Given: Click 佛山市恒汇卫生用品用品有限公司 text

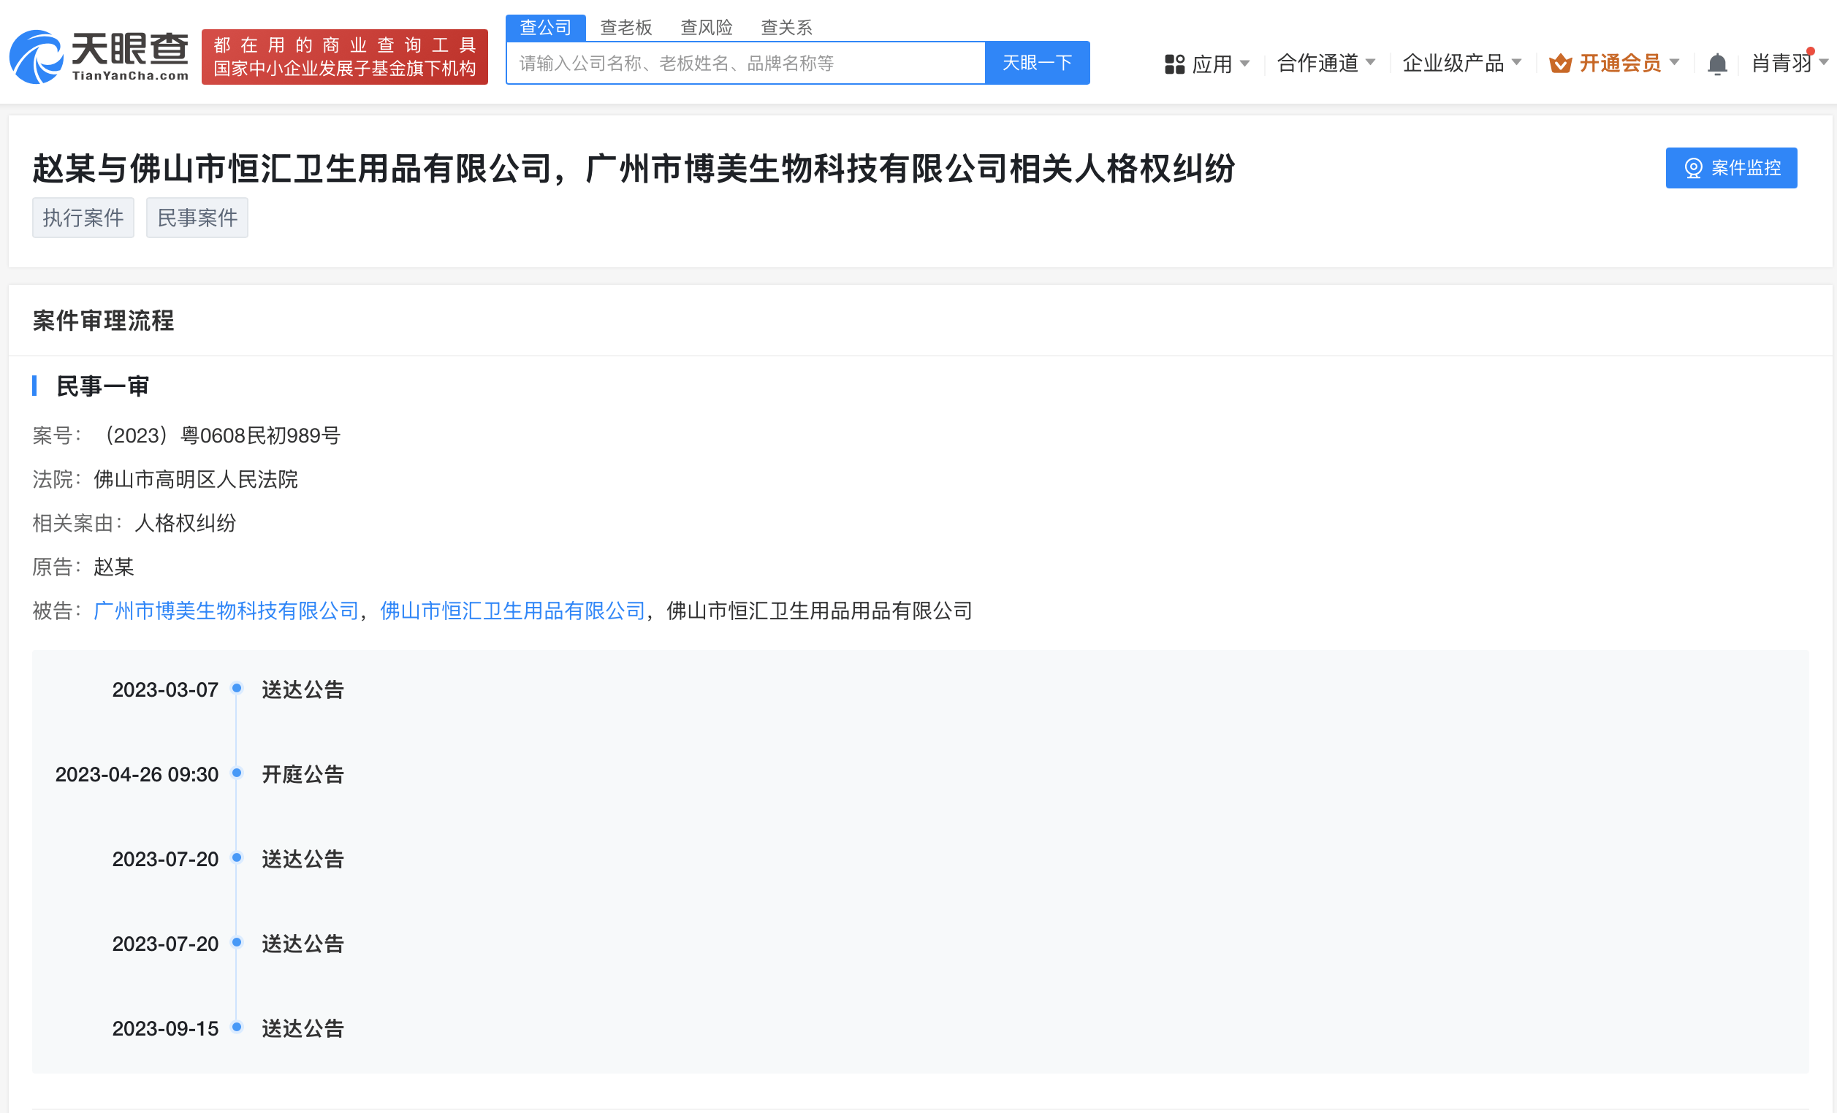Looking at the screenshot, I should point(818,611).
